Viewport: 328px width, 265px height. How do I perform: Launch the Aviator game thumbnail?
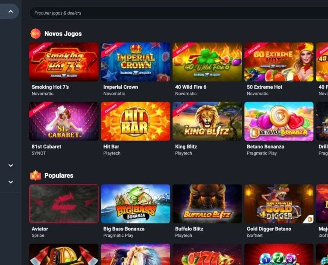(x=64, y=204)
